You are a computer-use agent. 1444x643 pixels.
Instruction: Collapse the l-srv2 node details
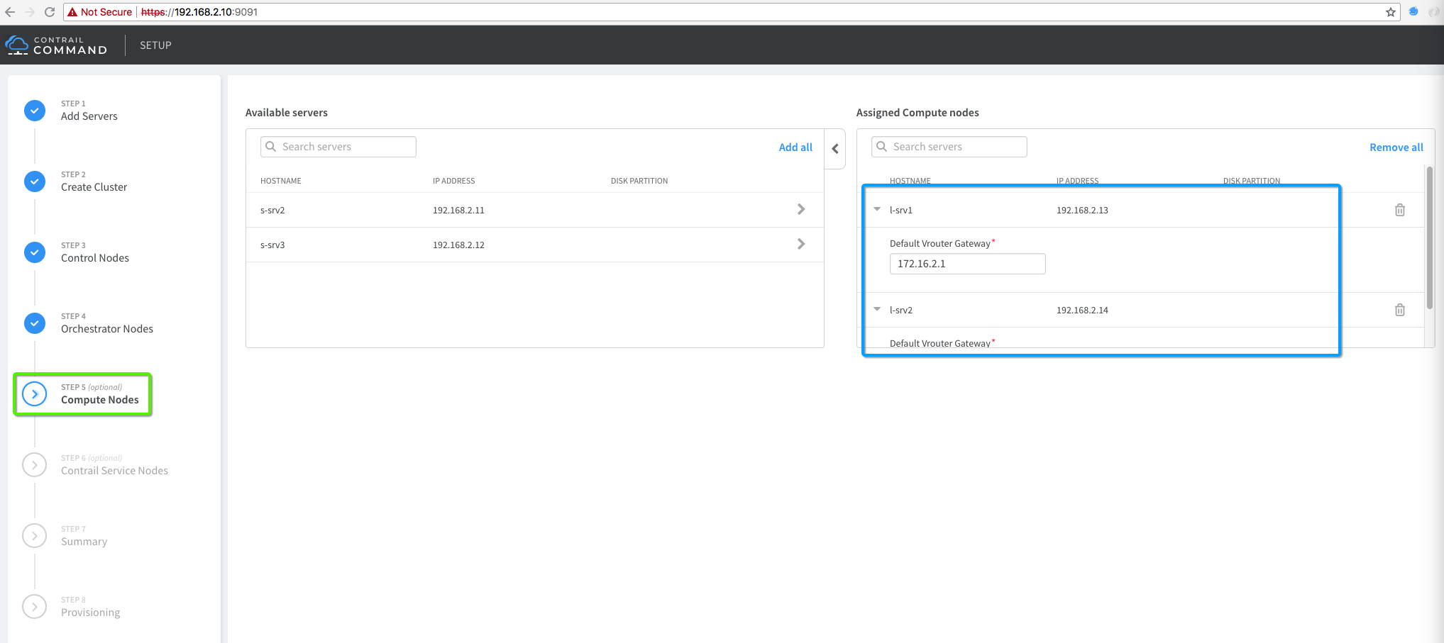tap(877, 309)
